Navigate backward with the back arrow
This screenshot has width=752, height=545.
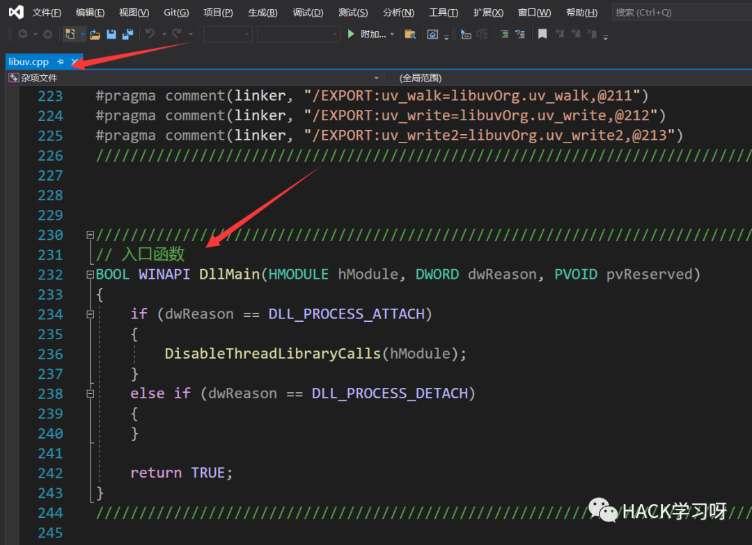(22, 34)
